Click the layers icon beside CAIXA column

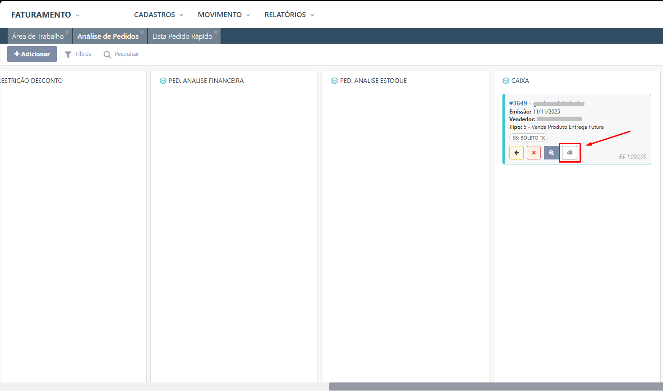[x=506, y=81]
